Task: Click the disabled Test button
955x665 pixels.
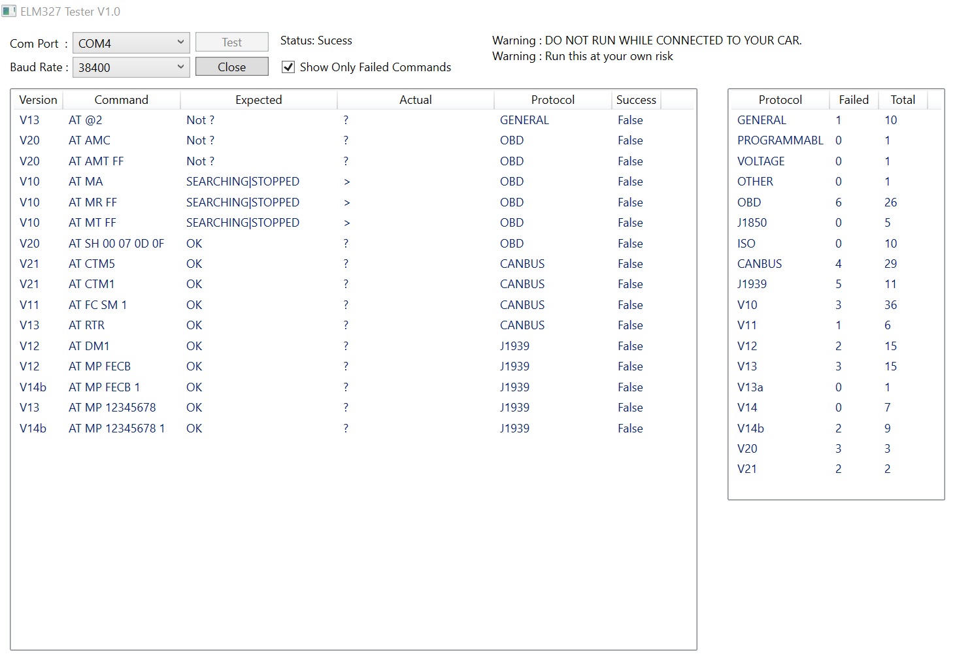Action: coord(231,42)
